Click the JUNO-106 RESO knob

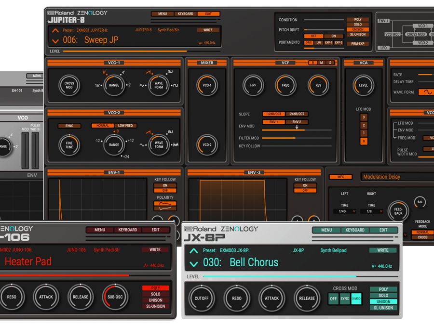12,297
